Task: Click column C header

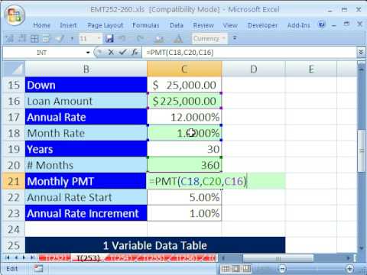Action: click(184, 69)
